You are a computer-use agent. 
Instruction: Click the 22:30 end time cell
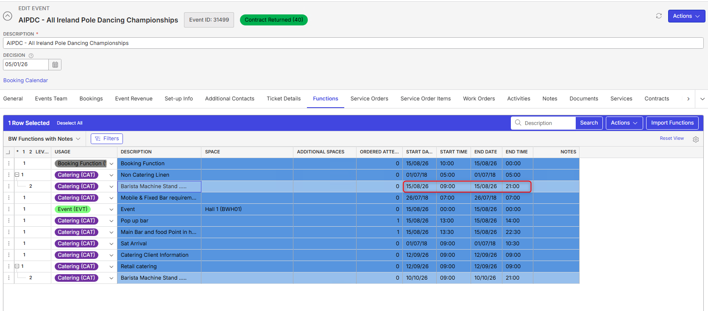point(518,232)
